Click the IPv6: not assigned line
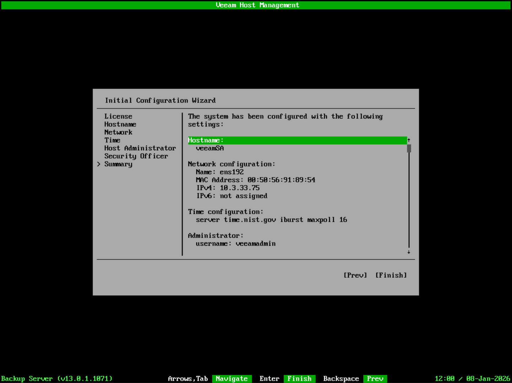 click(232, 196)
